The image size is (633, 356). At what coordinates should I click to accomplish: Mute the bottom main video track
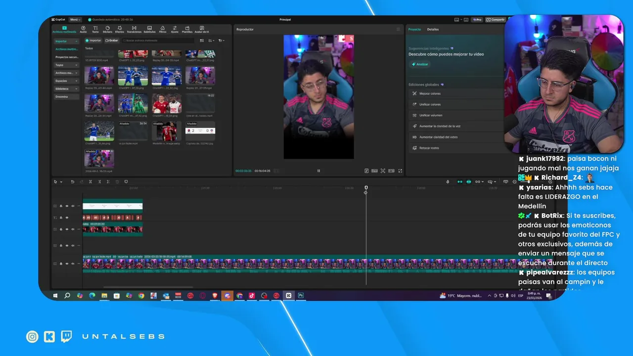click(x=73, y=264)
